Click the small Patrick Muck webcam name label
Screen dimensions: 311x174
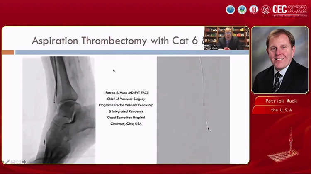pos(211,48)
